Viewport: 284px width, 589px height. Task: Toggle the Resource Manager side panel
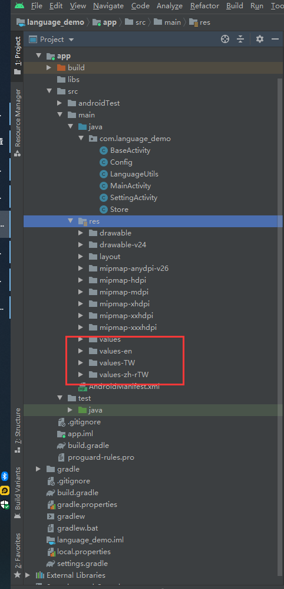pyautogui.click(x=18, y=122)
